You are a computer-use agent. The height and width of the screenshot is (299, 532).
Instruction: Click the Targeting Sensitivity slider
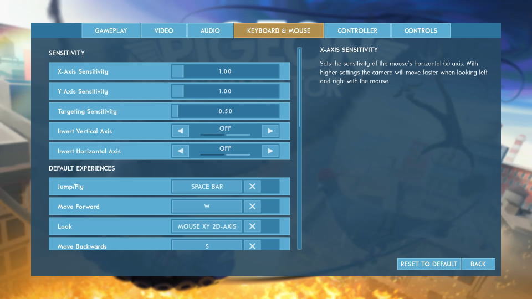click(x=225, y=111)
